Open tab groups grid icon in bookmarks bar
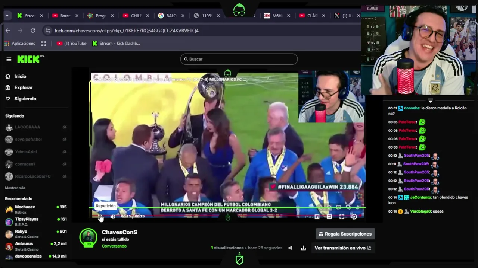Screen dimensions: 478x268 point(43,44)
